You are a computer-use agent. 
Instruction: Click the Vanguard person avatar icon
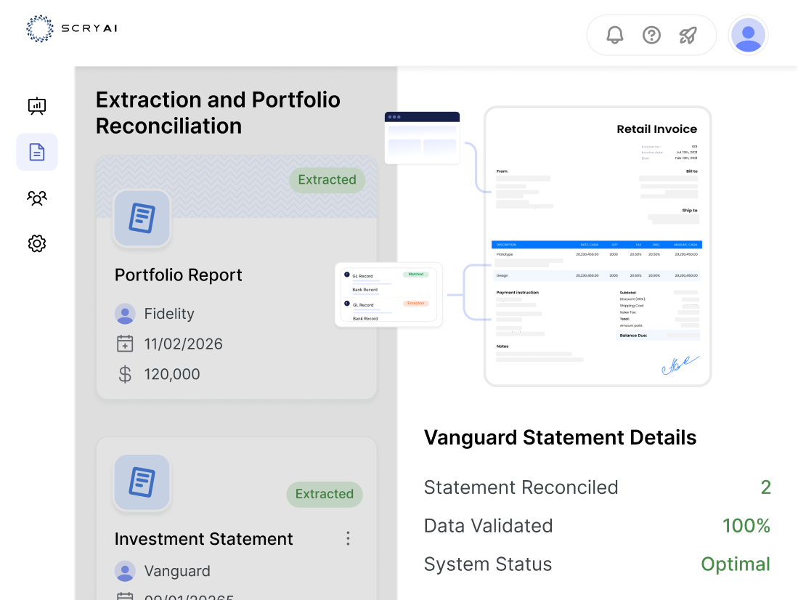tap(125, 571)
